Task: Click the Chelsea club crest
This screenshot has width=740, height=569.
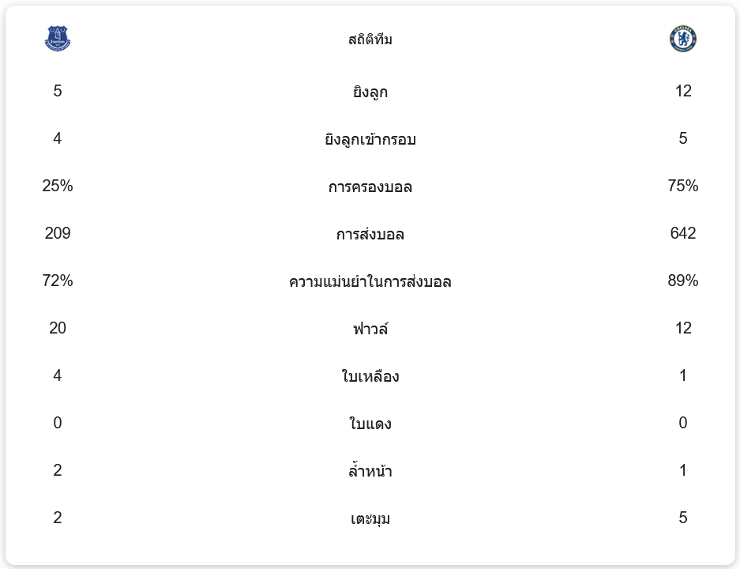Action: tap(683, 39)
